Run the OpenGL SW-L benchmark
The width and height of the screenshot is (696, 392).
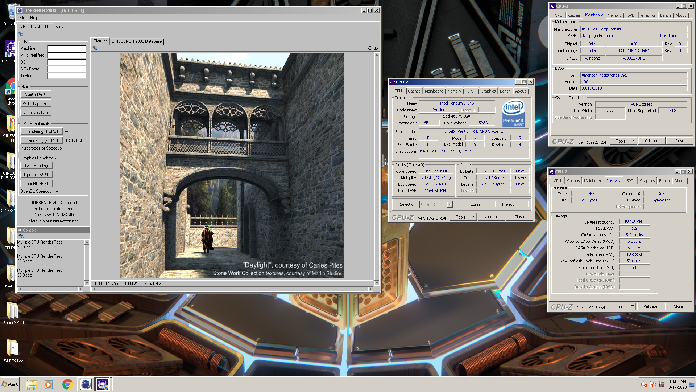click(37, 175)
